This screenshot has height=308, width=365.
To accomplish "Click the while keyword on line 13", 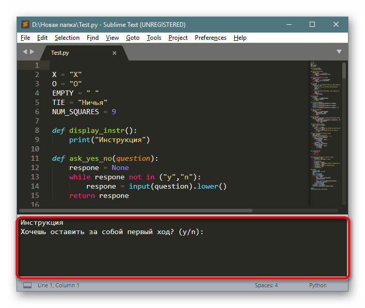I will (x=80, y=177).
